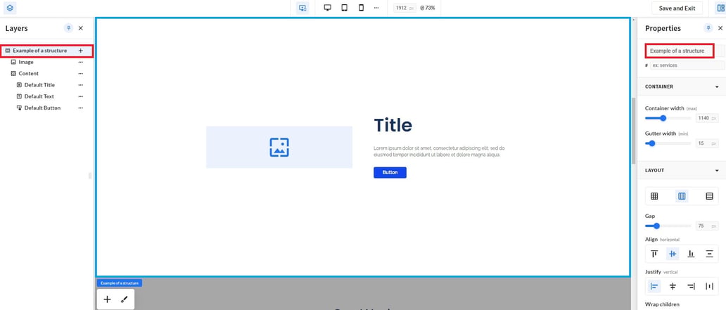Screen dimensions: 726x310
Task: Close the Properties panel
Action: pyautogui.click(x=720, y=28)
